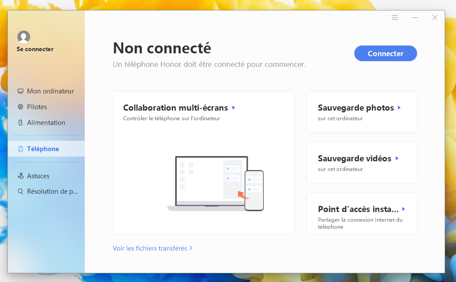The image size is (456, 282).
Task: Go to the Astuces section
Action: [38, 176]
